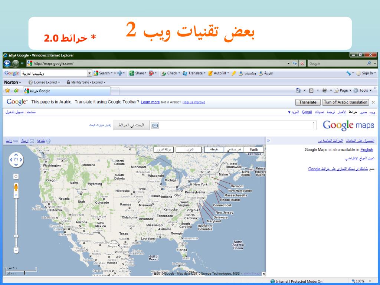Refresh the page using the refresh icon
Image resolution: width=380 pixels, height=285 pixels.
pos(295,63)
